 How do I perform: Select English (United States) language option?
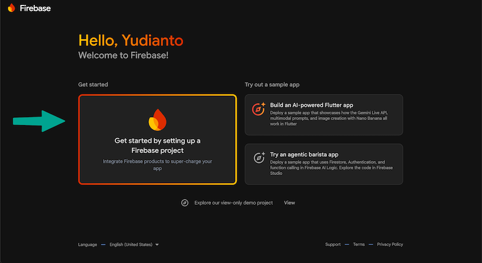pyautogui.click(x=132, y=245)
